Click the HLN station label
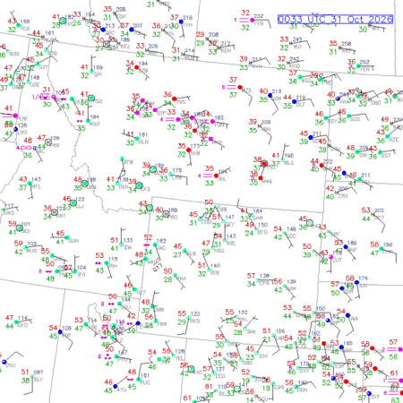The image size is (403, 403). (x=143, y=142)
